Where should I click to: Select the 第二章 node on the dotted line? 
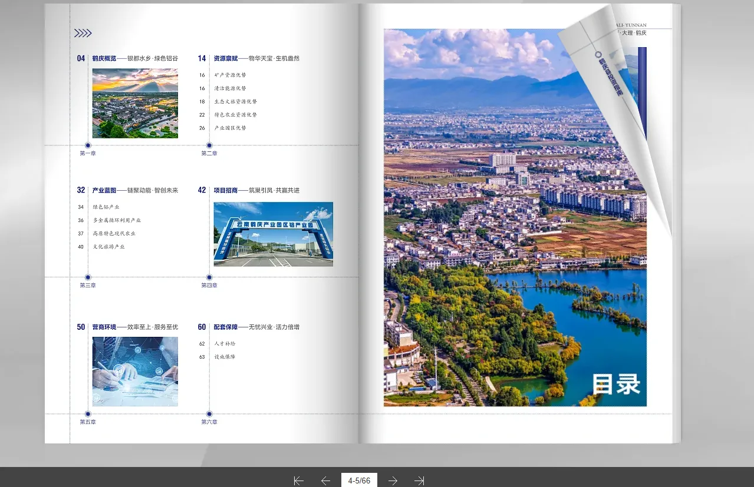(209, 145)
